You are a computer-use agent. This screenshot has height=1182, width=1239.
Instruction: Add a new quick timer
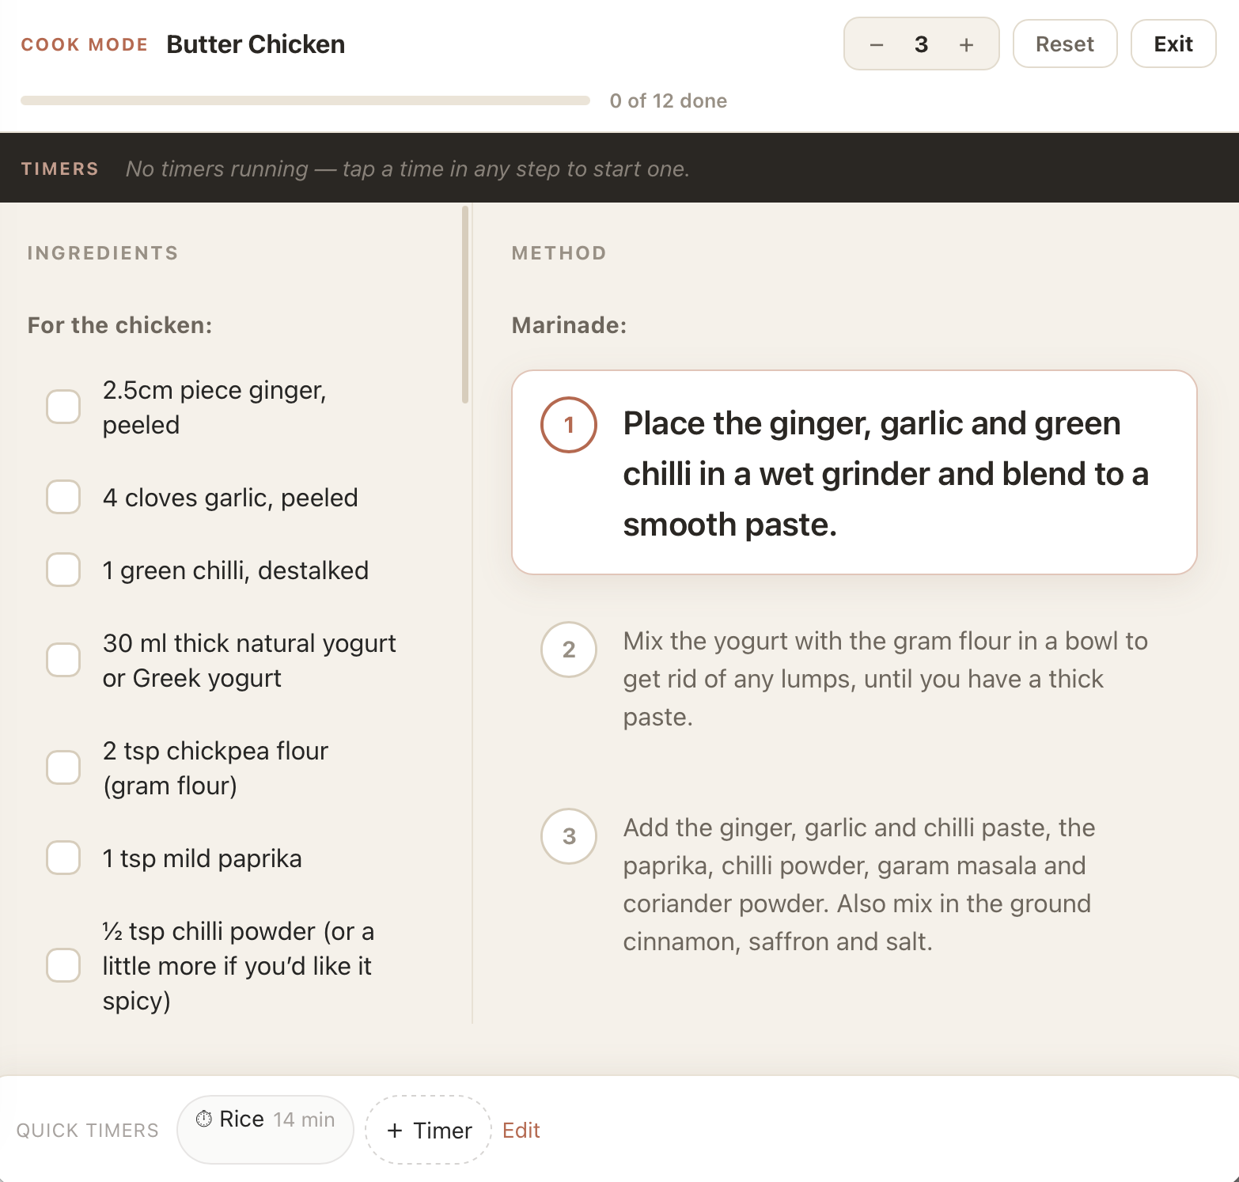coord(428,1130)
